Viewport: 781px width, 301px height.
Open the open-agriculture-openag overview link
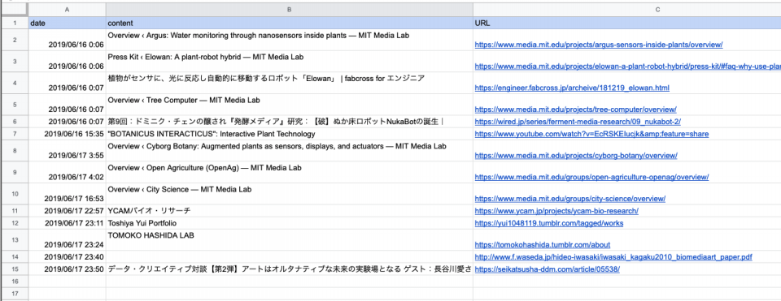591,178
